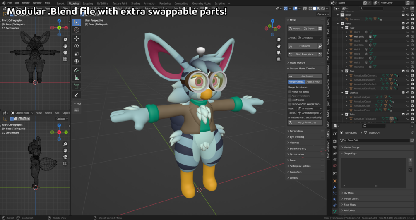Toggle visibility eye of the Parts collection
Screen dimensions: 416x220
pos(408,24)
